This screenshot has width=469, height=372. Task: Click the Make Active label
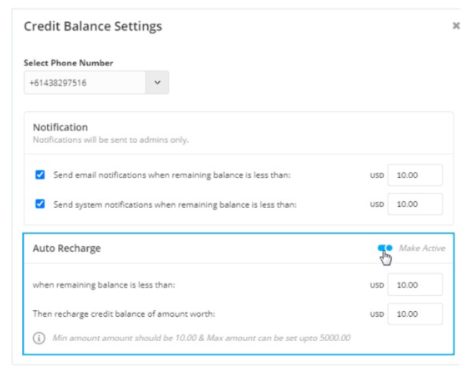click(x=422, y=248)
